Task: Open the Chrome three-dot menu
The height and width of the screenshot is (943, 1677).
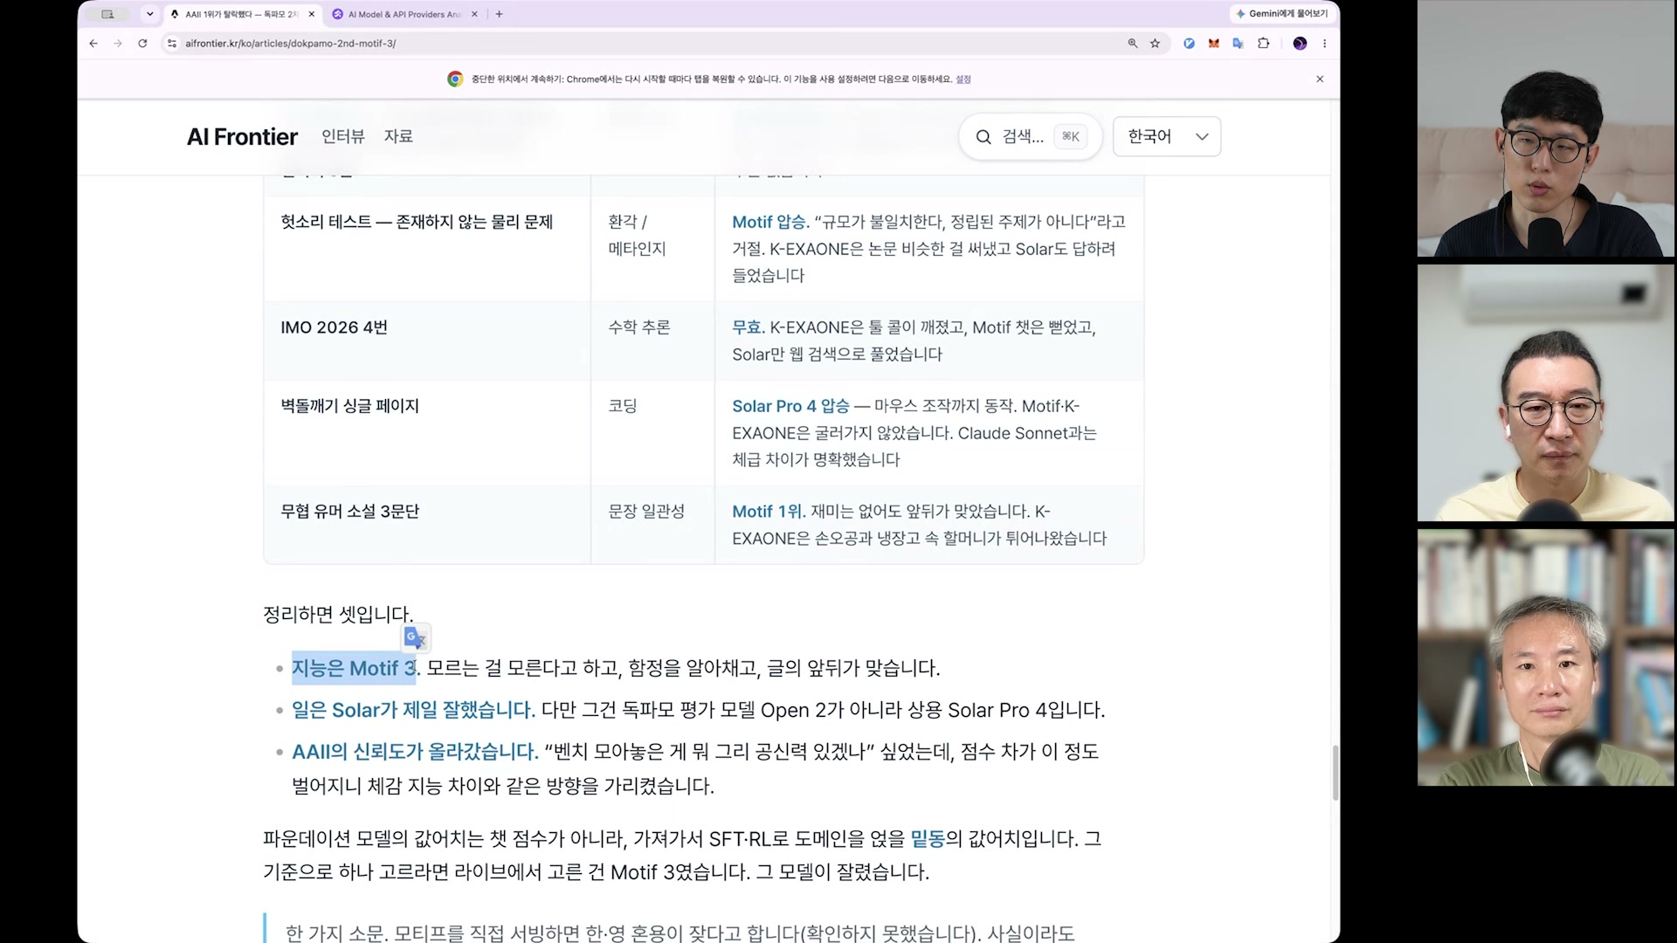Action: tap(1324, 43)
